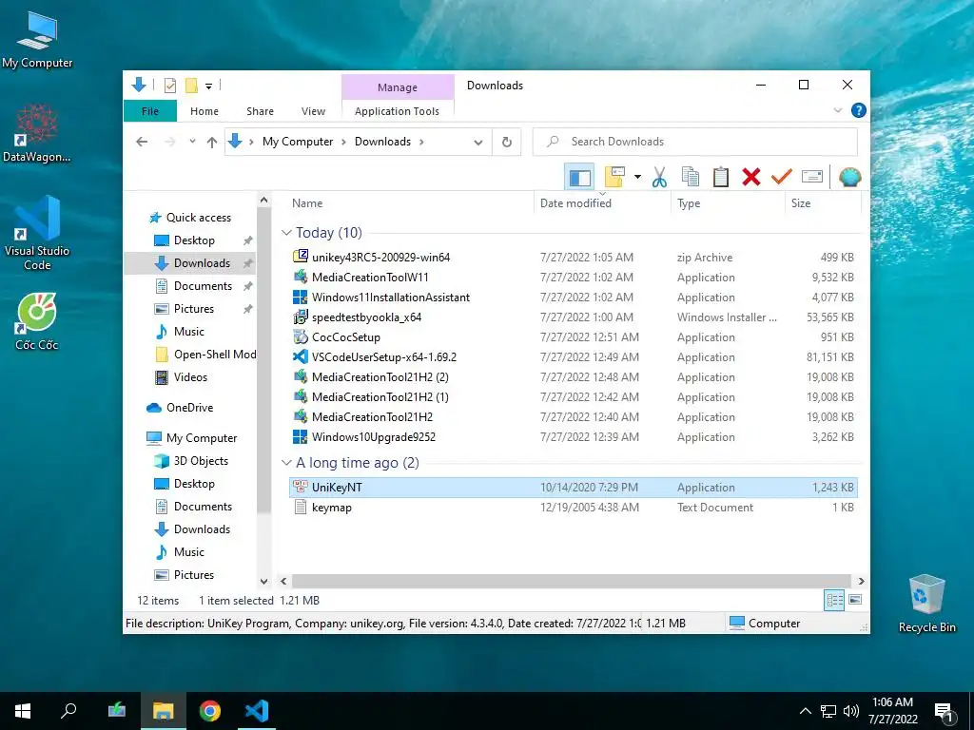Select the Manage contextual tab
The image size is (974, 730).
[x=398, y=87]
